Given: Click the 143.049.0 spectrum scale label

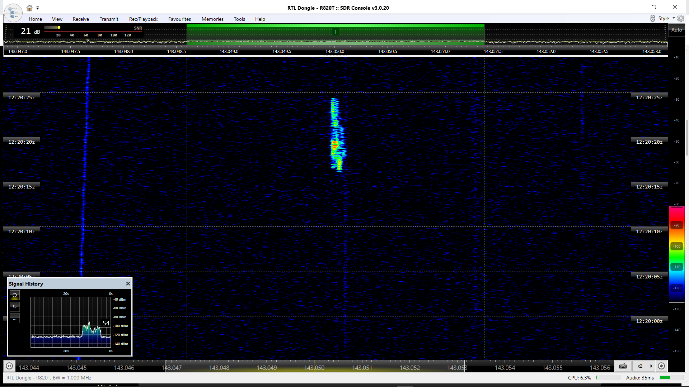Looking at the screenshot, I should (229, 52).
